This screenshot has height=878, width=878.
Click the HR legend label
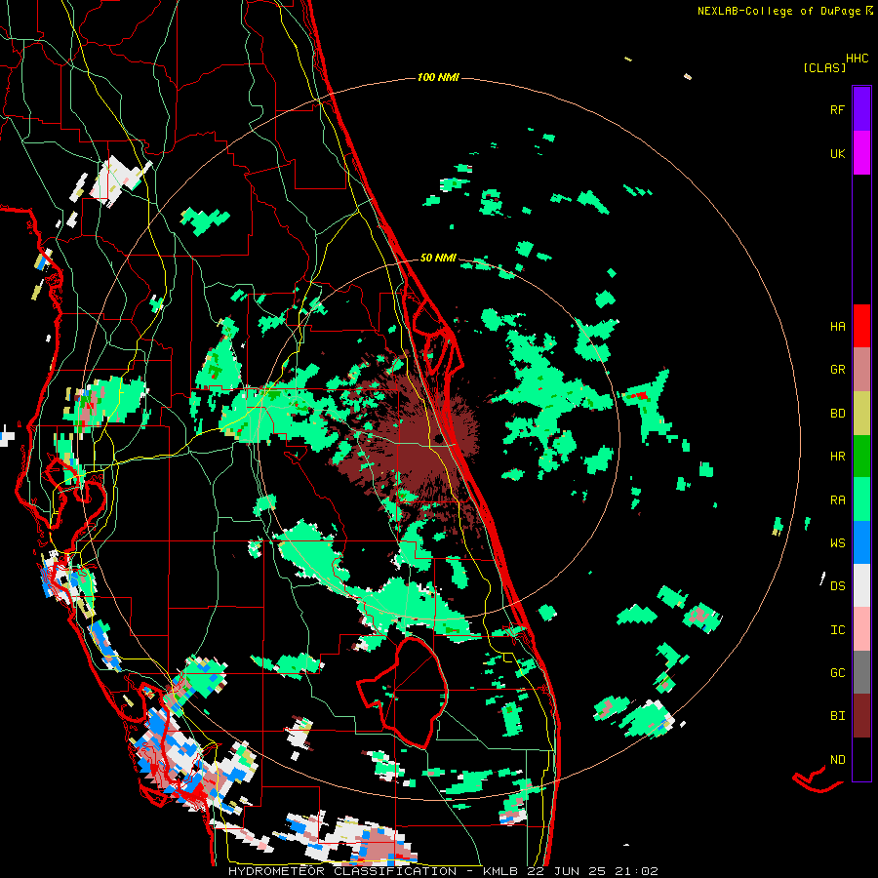point(838,456)
